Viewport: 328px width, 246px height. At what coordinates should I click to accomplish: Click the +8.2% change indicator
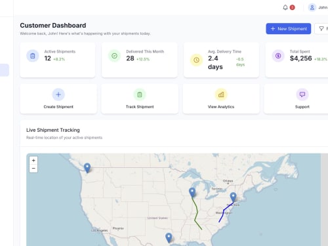(59, 59)
